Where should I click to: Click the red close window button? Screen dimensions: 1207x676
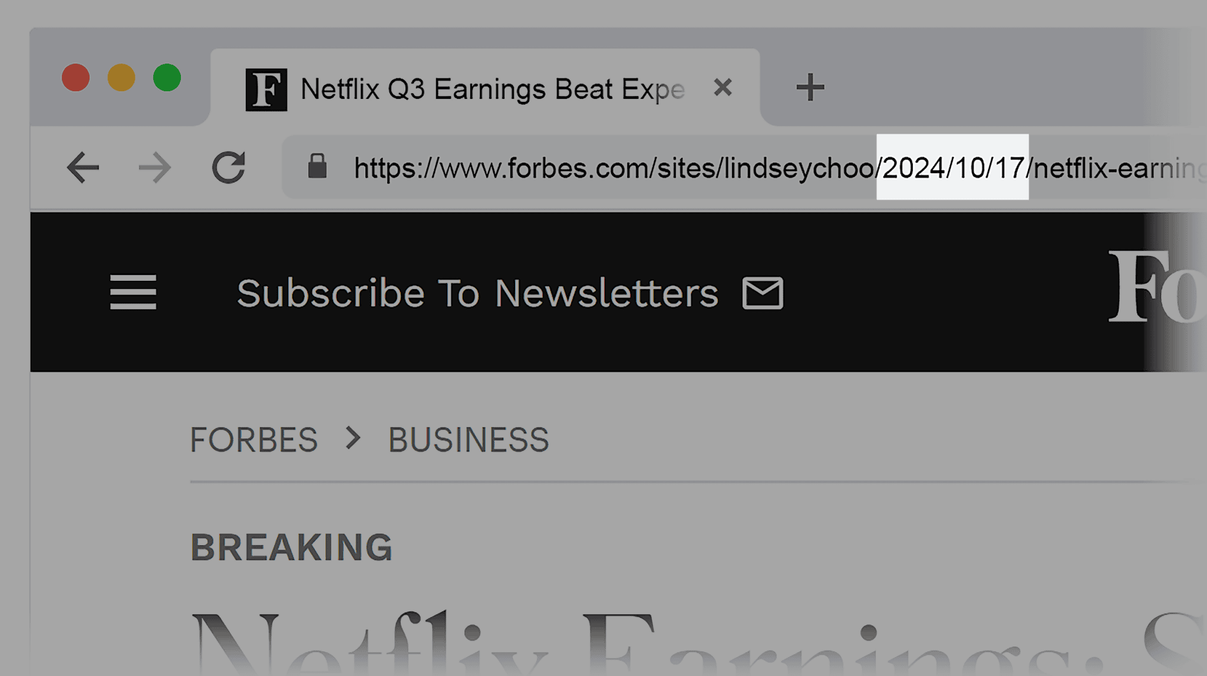pos(75,78)
